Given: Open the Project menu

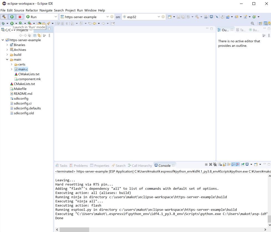Looking at the screenshot, I should pos(70,10).
